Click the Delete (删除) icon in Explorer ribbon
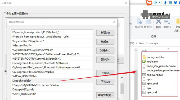Screen dimensions: 180x100 point(158,22)
